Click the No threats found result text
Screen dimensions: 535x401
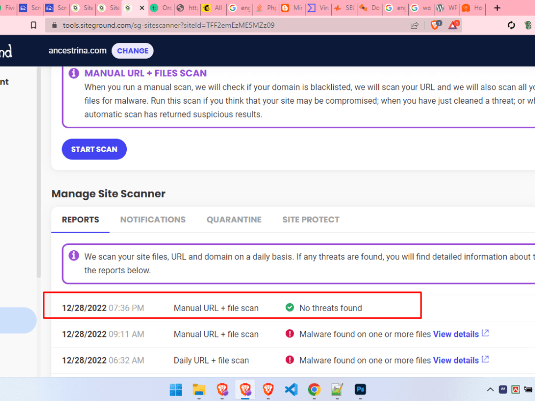pos(331,308)
